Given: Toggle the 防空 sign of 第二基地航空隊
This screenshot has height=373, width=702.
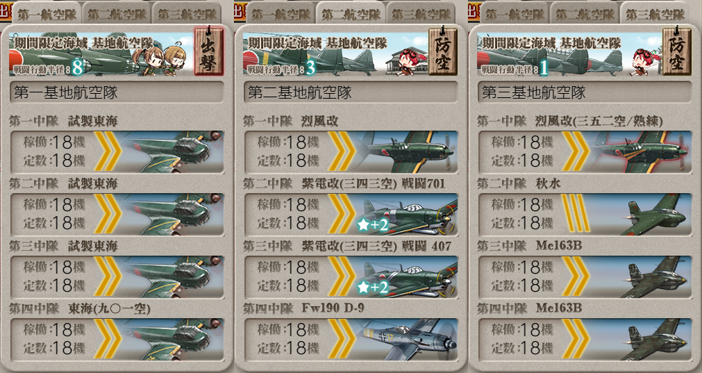Looking at the screenshot, I should tap(443, 51).
